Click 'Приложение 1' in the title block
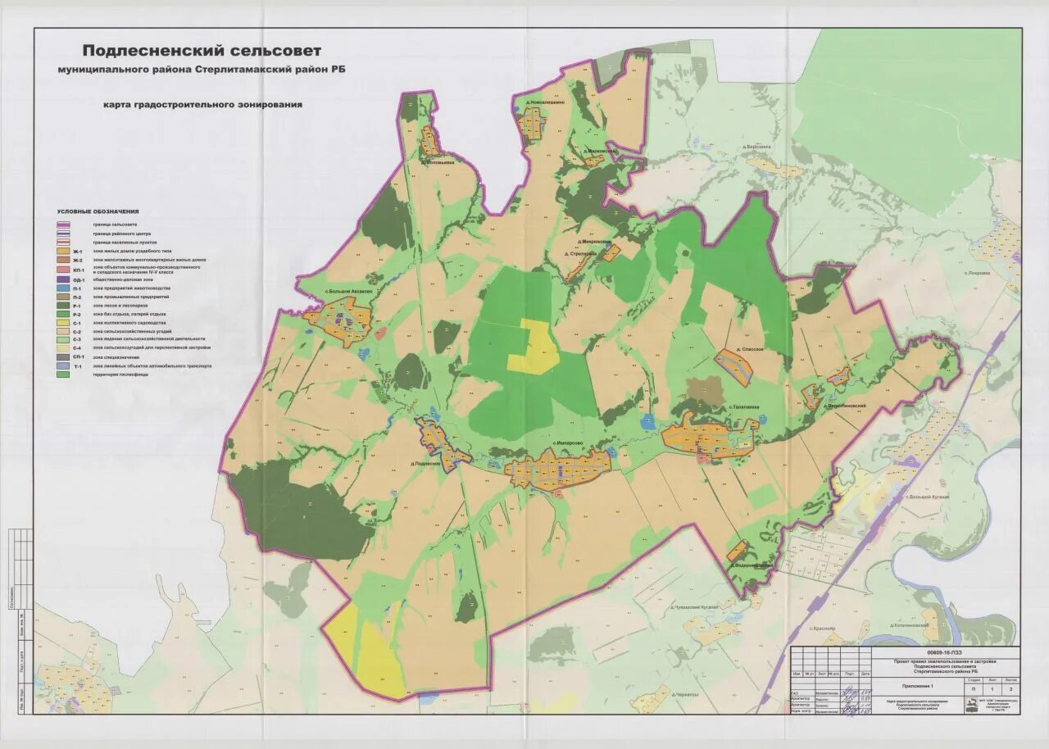This screenshot has height=749, width=1049. [x=917, y=686]
